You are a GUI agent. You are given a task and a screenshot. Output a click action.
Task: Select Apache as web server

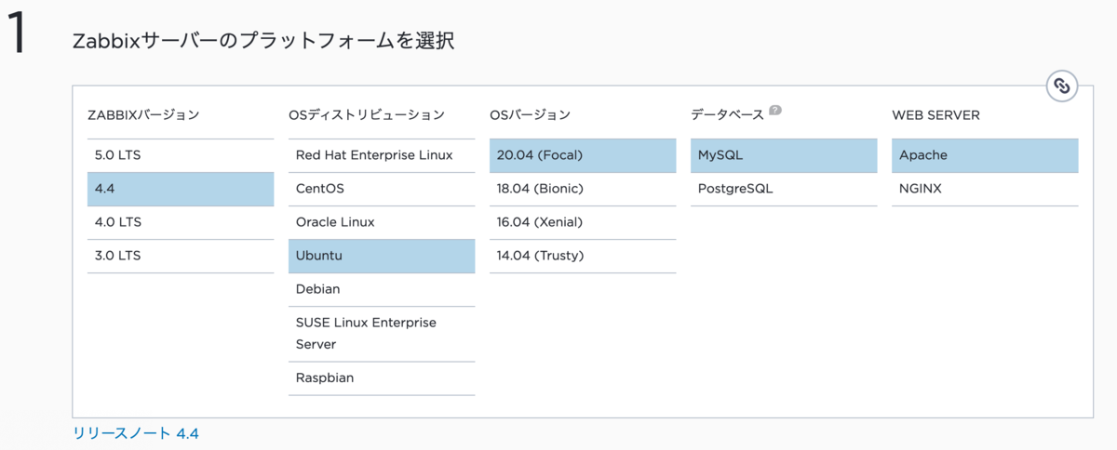(x=985, y=155)
